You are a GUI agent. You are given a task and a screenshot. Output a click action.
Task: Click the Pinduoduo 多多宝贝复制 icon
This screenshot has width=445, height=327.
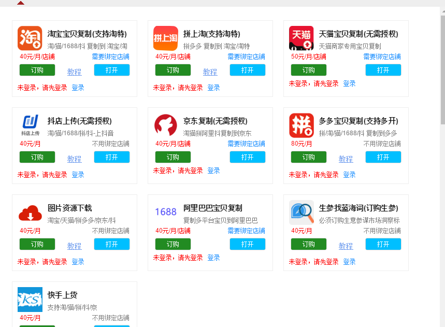[301, 124]
